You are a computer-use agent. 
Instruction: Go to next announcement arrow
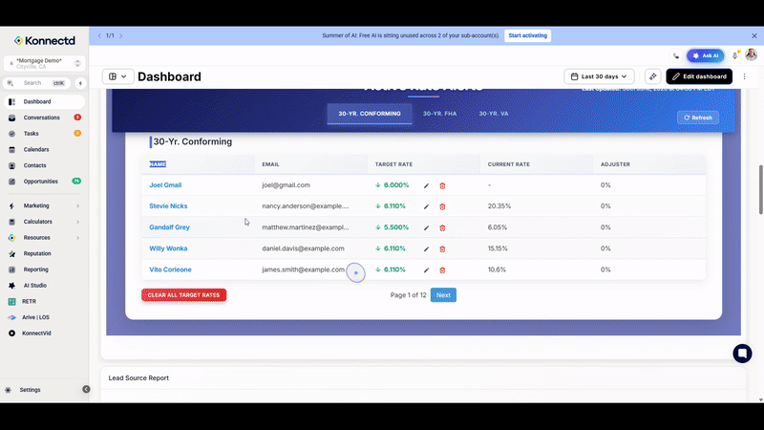[x=121, y=35]
